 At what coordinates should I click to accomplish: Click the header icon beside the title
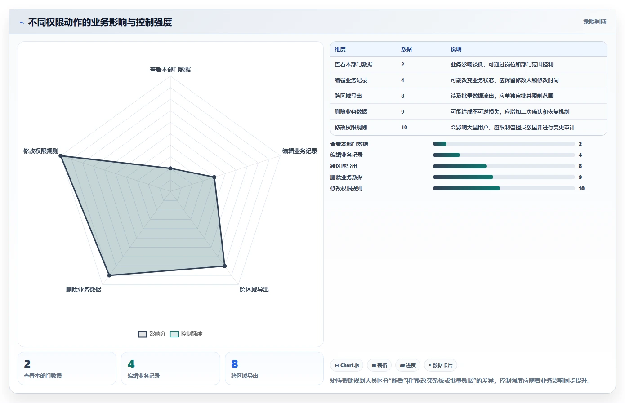tap(21, 22)
